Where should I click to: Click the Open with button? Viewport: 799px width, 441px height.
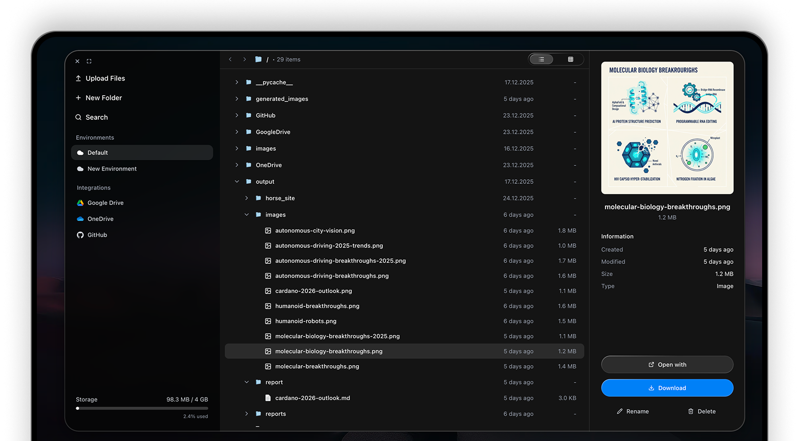pos(667,365)
